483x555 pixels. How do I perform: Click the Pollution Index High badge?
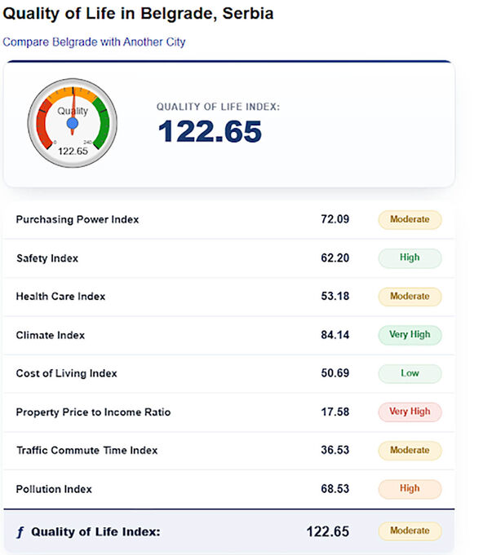coord(410,489)
